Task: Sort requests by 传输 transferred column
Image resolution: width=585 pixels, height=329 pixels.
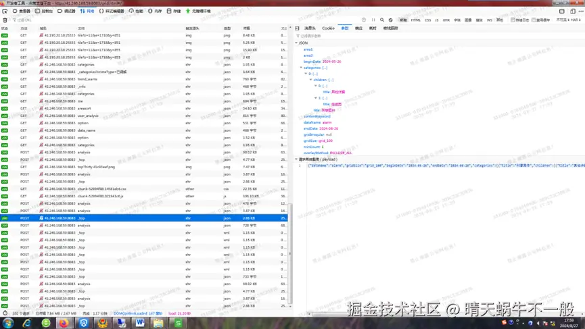Action: [247, 28]
